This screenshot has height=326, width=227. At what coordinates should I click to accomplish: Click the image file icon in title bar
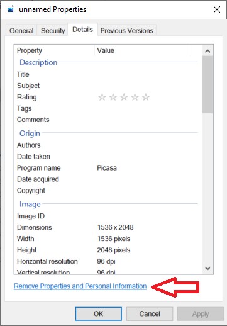pyautogui.click(x=11, y=9)
